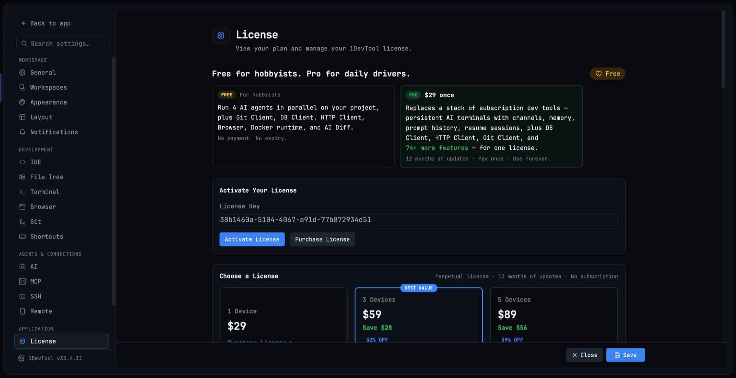The width and height of the screenshot is (736, 378).
Task: Click the Git branch icon
Action: point(22,222)
